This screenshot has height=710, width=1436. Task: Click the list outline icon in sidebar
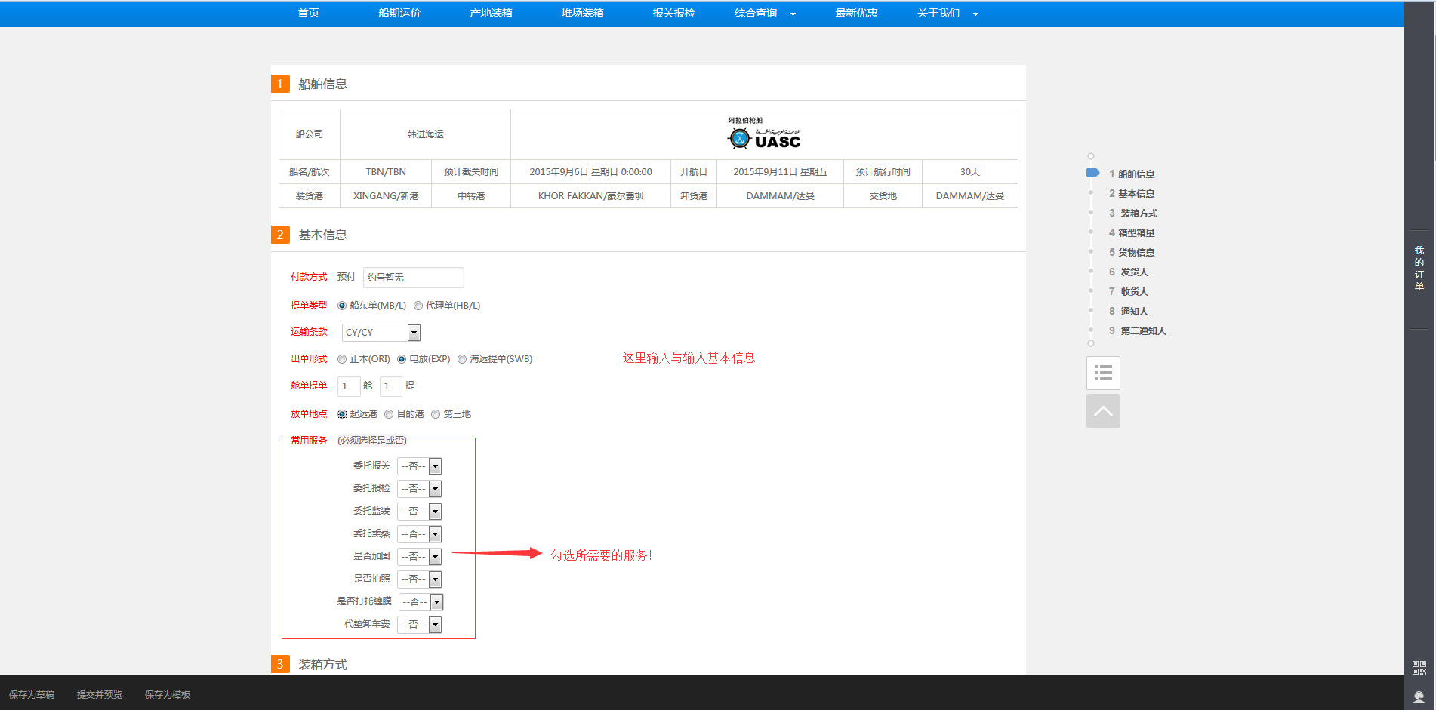point(1103,373)
